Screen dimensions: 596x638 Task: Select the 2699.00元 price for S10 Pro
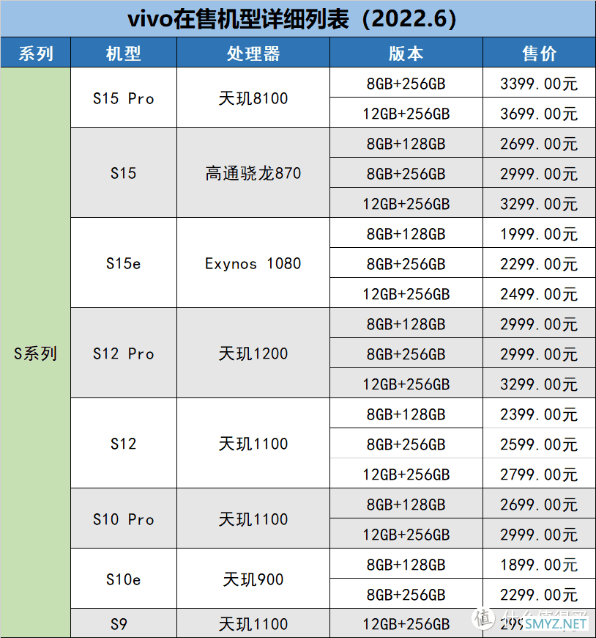539,504
